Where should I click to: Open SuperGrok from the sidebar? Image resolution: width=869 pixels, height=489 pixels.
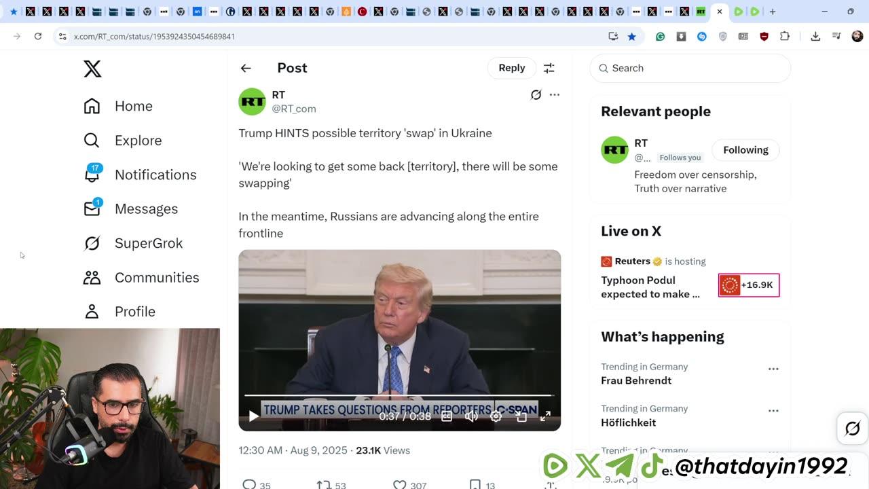[x=132, y=243]
